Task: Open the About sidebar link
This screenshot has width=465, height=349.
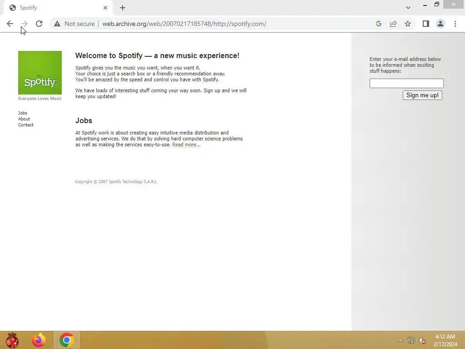Action: click(x=24, y=119)
